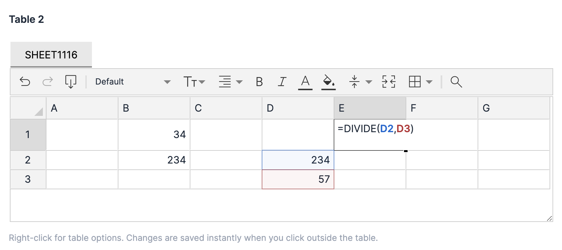Expand the font size dropdown

click(x=194, y=82)
